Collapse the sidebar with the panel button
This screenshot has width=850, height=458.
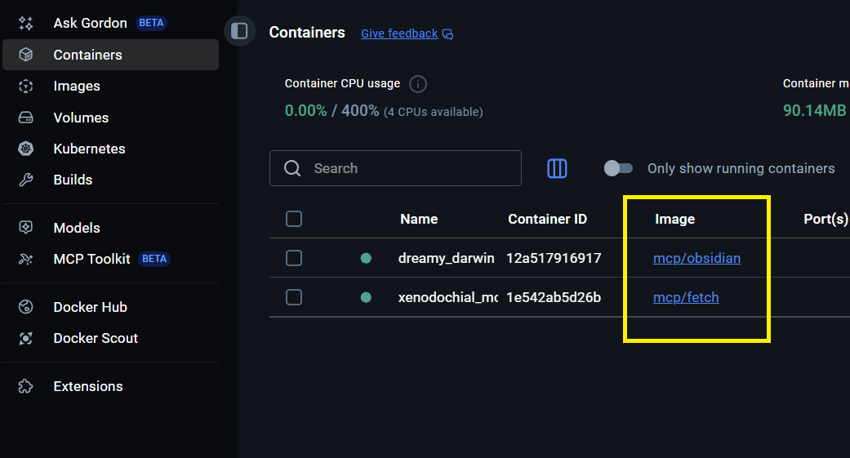(239, 31)
